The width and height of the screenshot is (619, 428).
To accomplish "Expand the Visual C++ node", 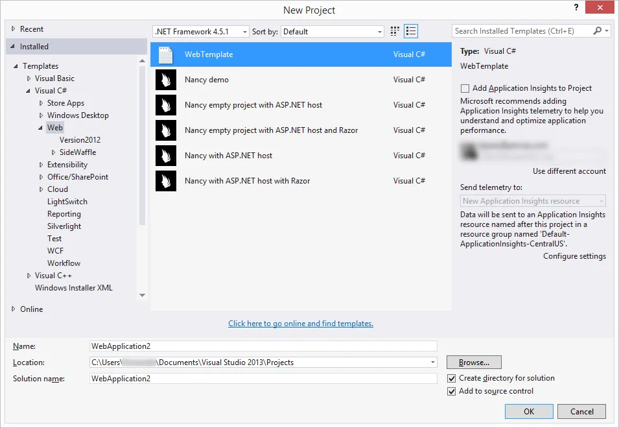I will (29, 276).
